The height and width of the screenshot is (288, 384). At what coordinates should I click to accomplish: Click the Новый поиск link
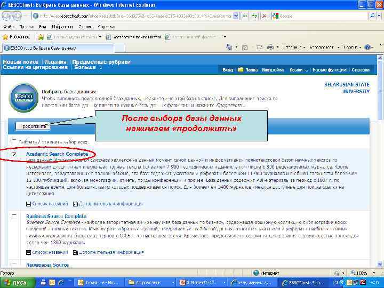click(x=21, y=62)
